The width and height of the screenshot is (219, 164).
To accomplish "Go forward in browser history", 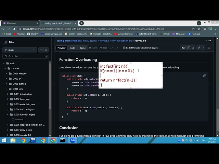I will (9, 29).
